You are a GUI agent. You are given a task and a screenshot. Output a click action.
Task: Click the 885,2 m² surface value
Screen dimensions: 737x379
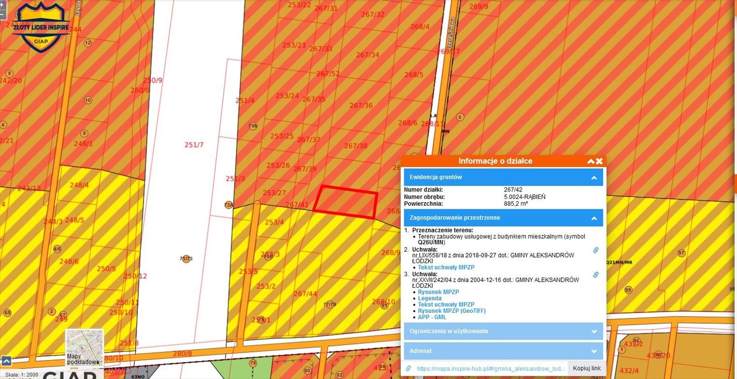point(516,203)
